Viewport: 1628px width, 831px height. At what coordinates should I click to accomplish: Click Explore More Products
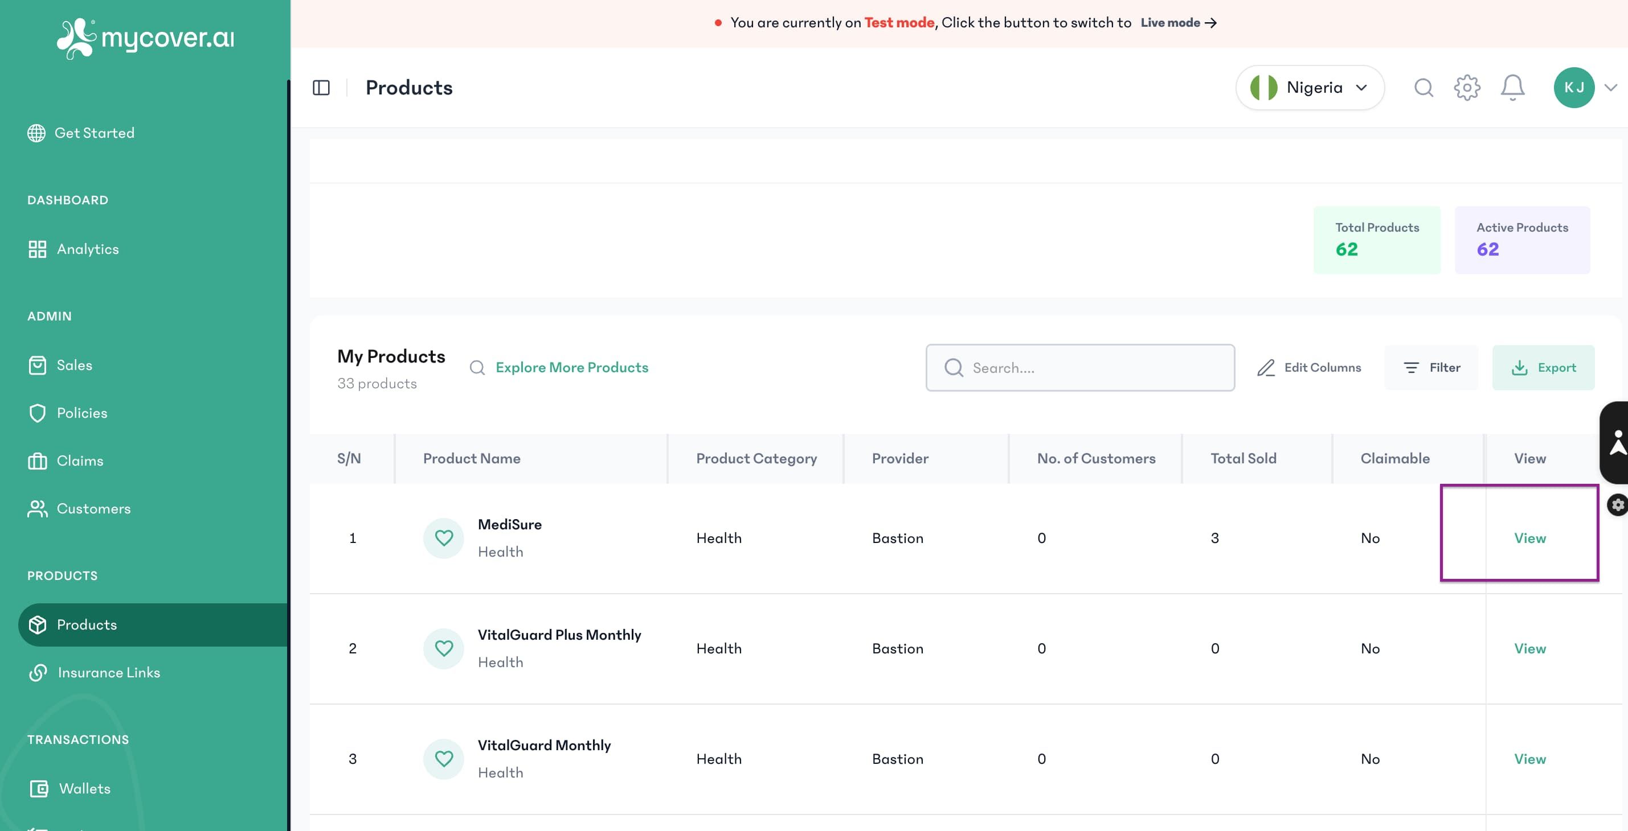coord(572,367)
